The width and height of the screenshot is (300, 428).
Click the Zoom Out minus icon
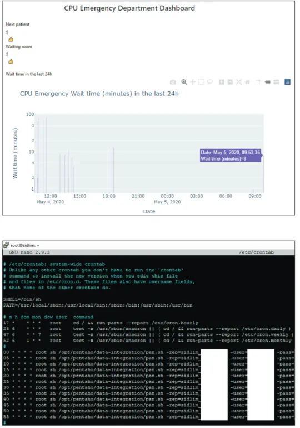pos(230,82)
